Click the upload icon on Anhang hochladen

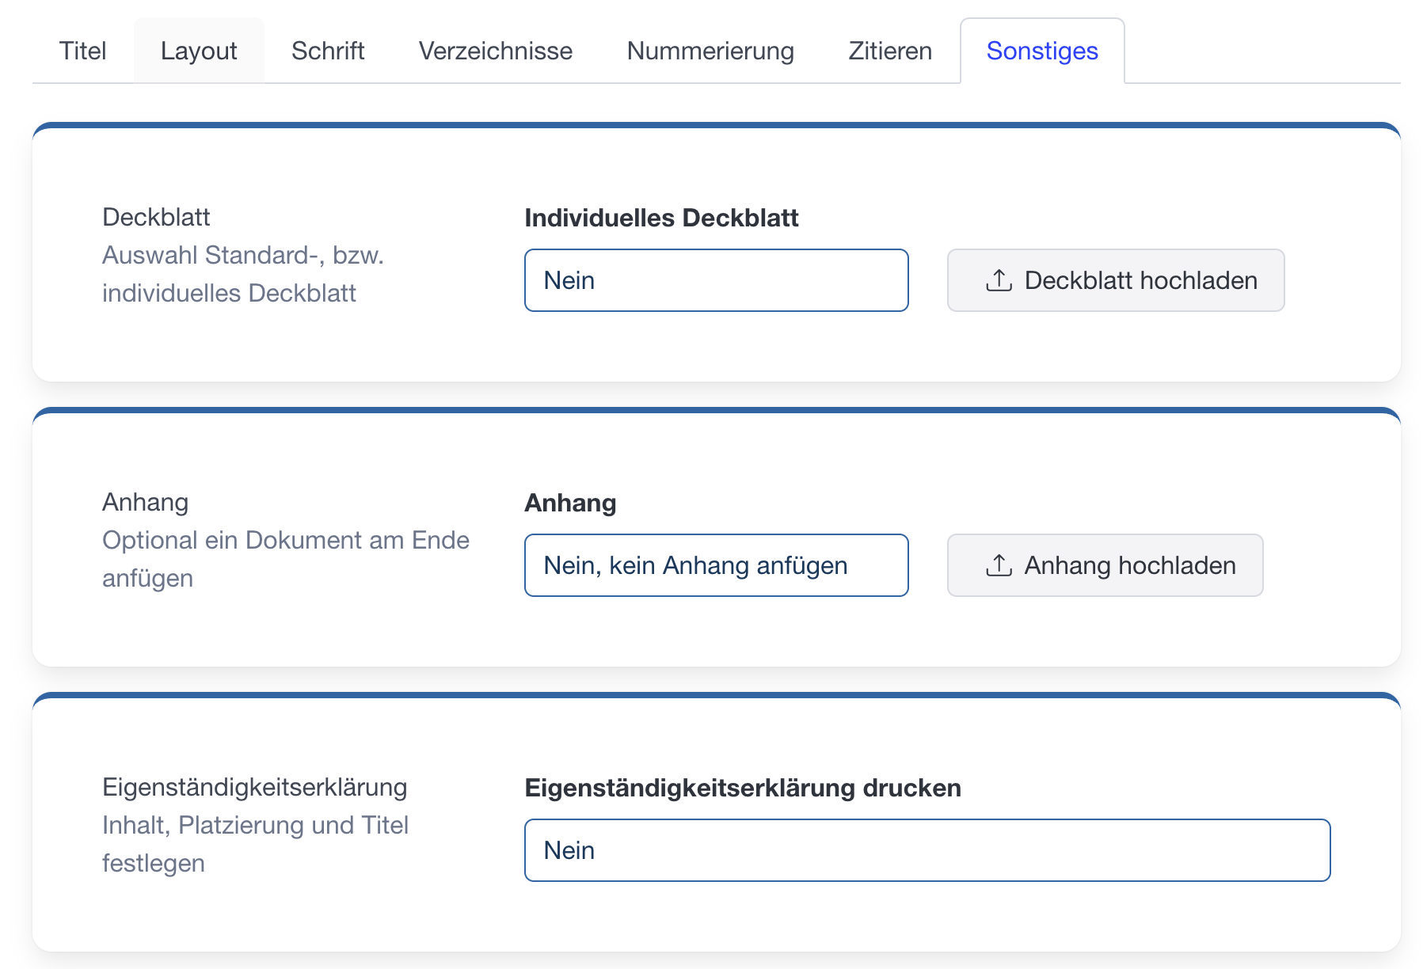pyautogui.click(x=999, y=565)
